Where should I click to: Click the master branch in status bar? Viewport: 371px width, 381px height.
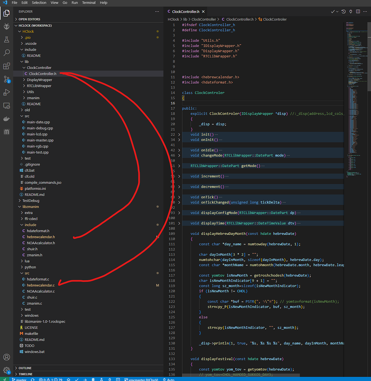point(19,380)
